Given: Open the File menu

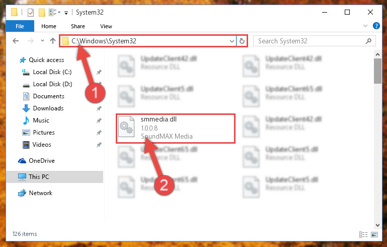Looking at the screenshot, I should [20, 26].
